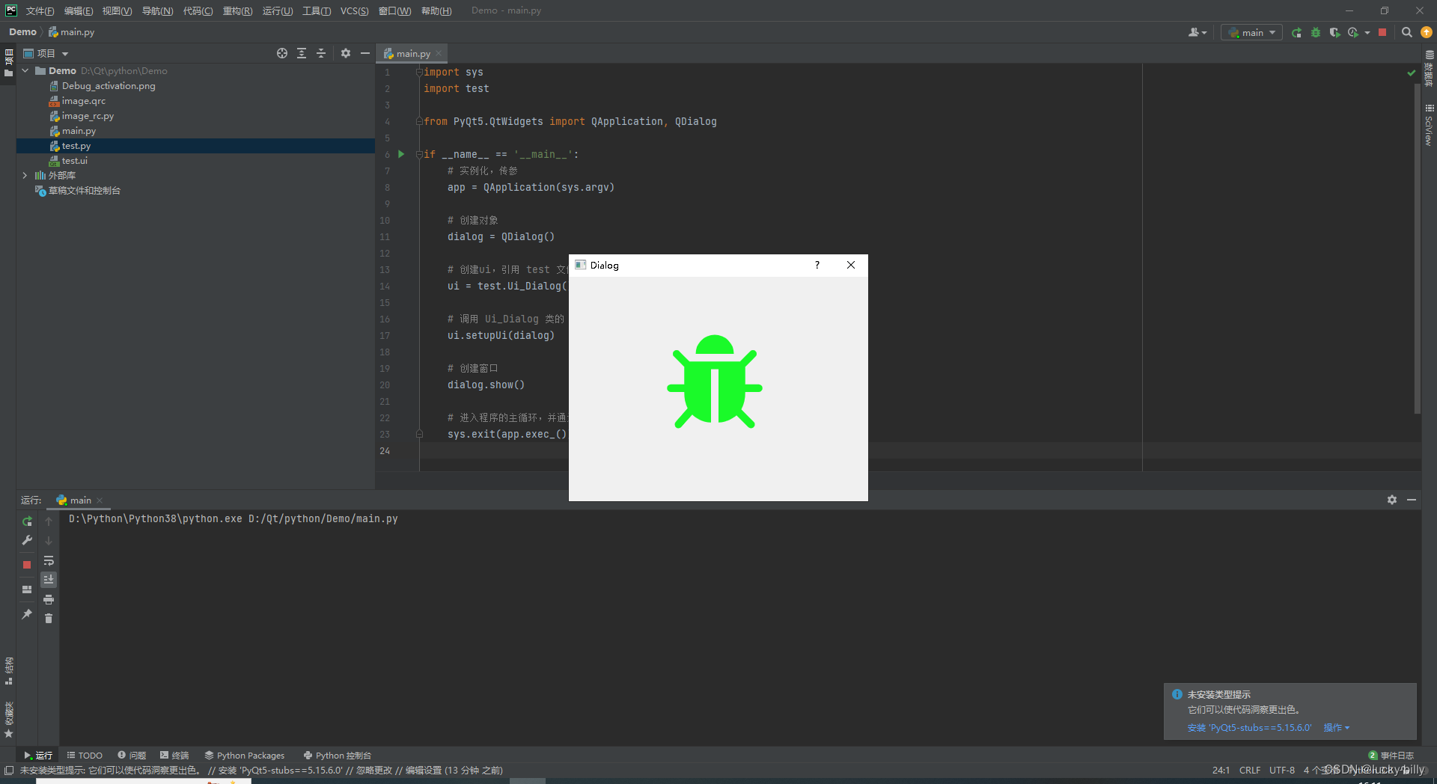
Task: Open project panel gear options
Action: [346, 53]
